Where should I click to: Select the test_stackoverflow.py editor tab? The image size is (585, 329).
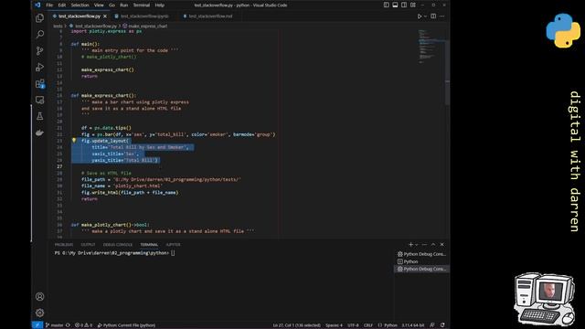pyautogui.click(x=80, y=16)
